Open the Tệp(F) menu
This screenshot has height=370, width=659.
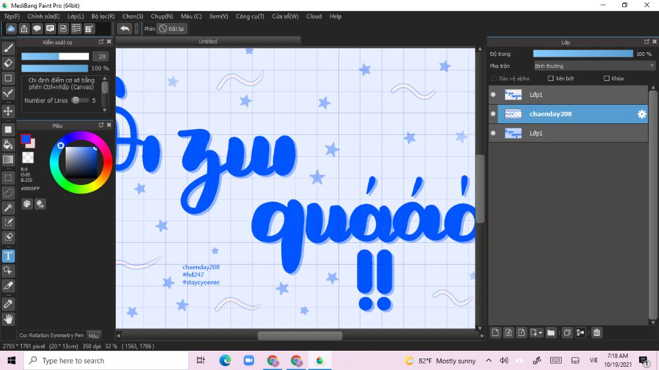[12, 16]
